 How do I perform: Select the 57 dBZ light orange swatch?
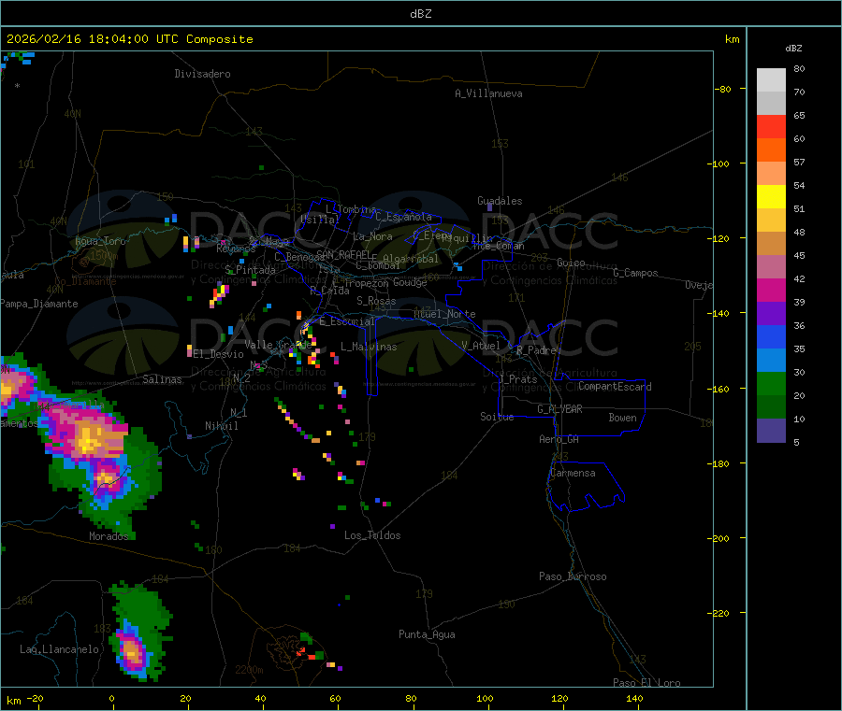tap(771, 173)
